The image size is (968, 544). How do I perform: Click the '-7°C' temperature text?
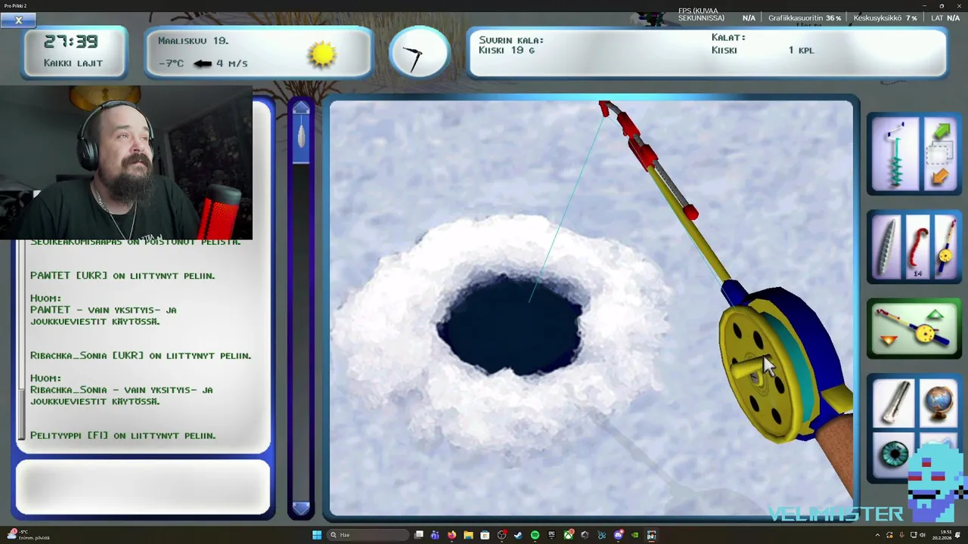171,63
